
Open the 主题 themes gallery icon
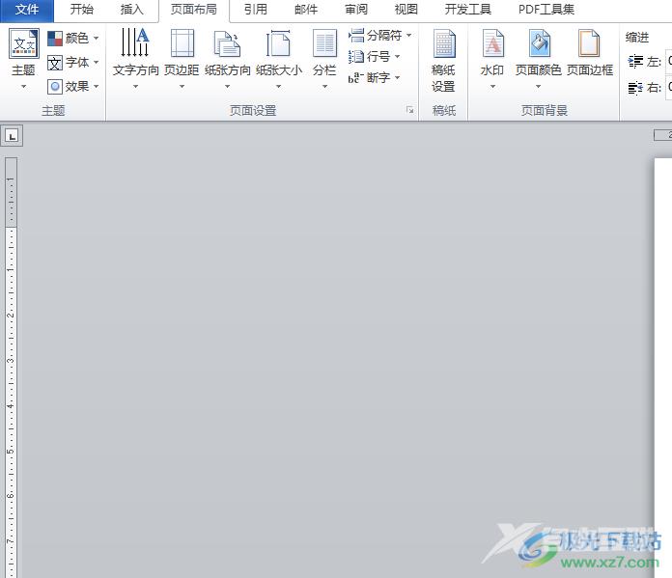coord(23,43)
